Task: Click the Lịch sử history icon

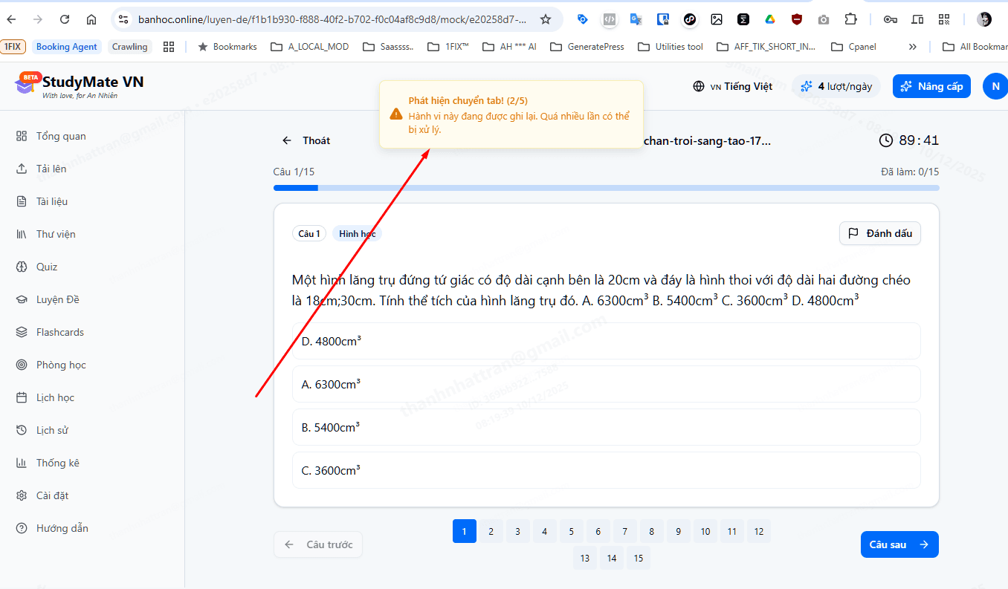Action: tap(22, 430)
